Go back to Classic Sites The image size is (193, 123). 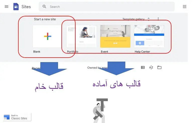coord(17,117)
